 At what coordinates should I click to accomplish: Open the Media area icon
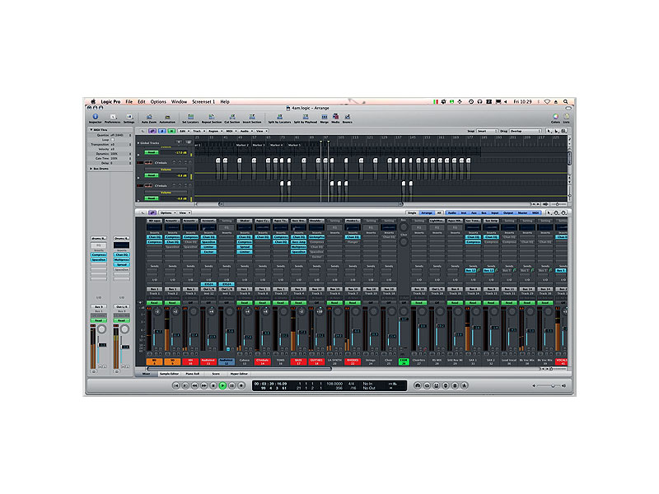click(335, 118)
